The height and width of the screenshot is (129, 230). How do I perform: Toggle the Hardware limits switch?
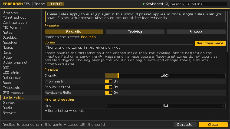[x=109, y=93]
